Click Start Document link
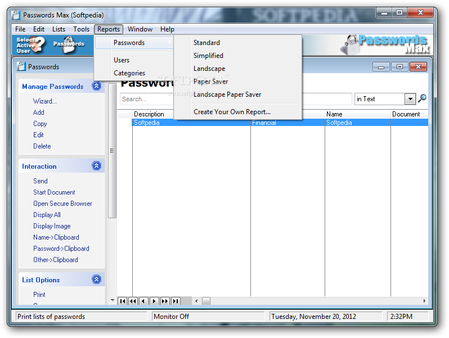The image size is (449, 338). 54,192
